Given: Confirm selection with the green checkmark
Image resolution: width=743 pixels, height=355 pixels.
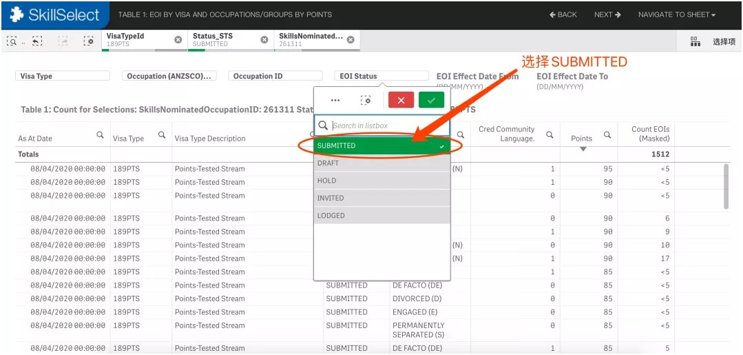Looking at the screenshot, I should [431, 100].
